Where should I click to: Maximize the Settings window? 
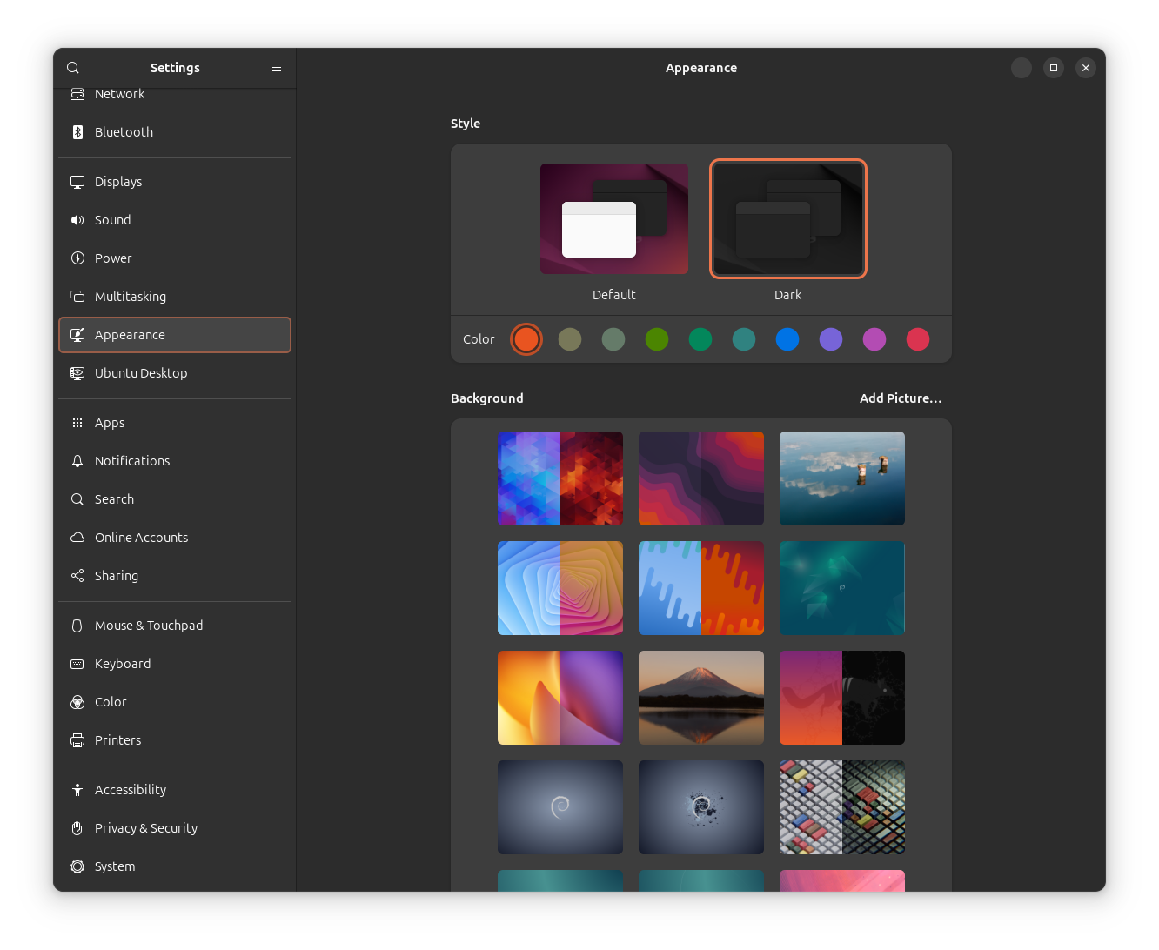click(x=1053, y=68)
